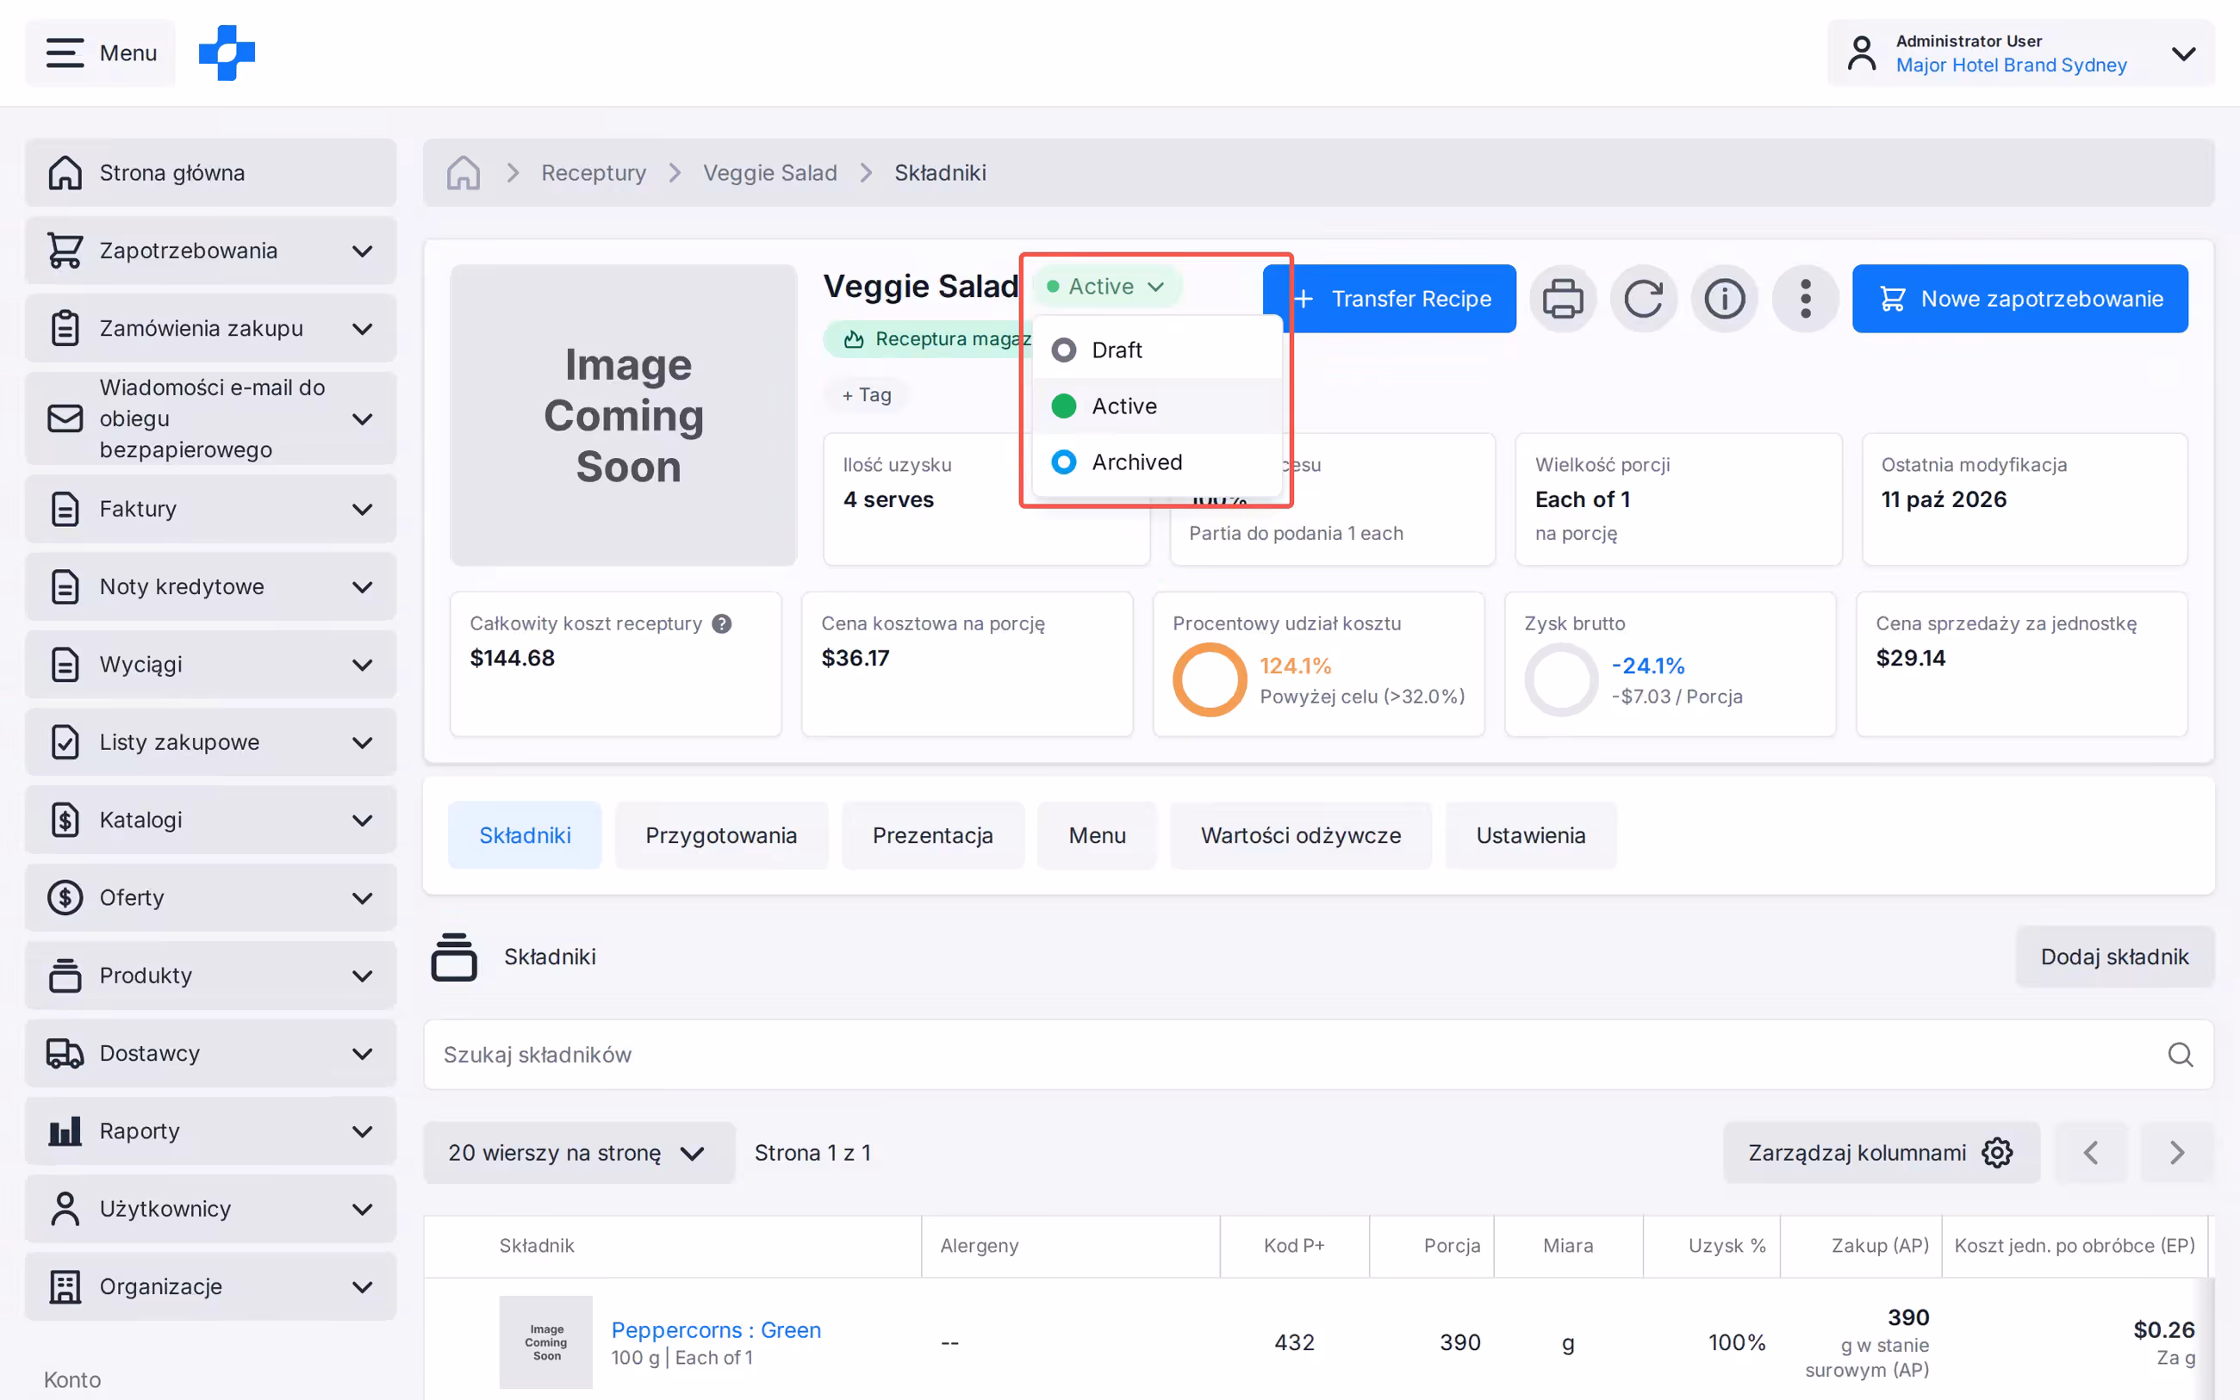The height and width of the screenshot is (1400, 2240).
Task: Open the Wartości odżywcze tab
Action: (1300, 834)
